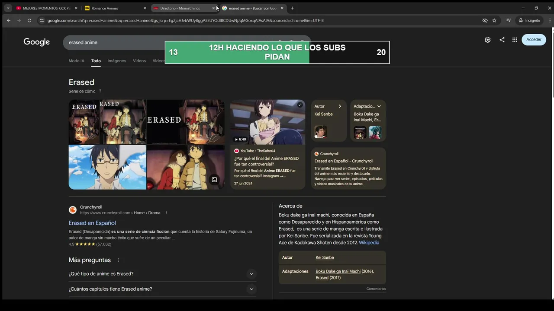Click the Incógnito profile button

(529, 20)
